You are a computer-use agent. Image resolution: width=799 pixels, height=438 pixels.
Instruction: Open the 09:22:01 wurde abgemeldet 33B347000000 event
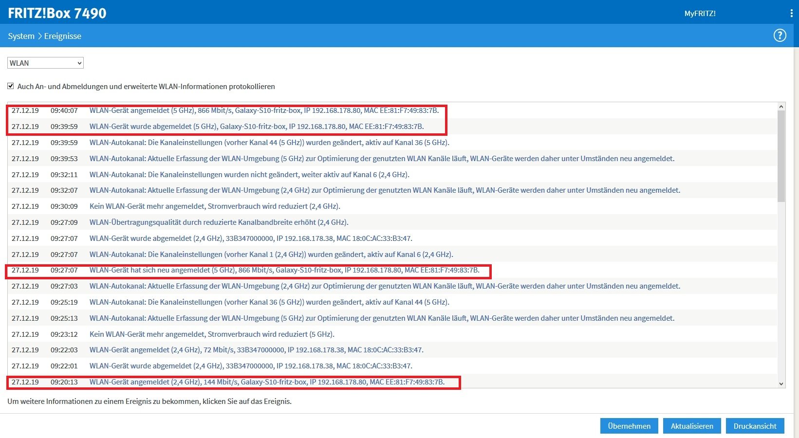coord(251,366)
